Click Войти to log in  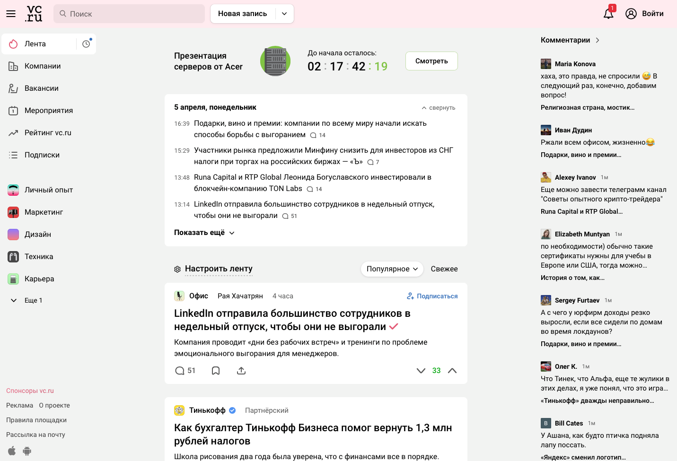click(x=653, y=14)
